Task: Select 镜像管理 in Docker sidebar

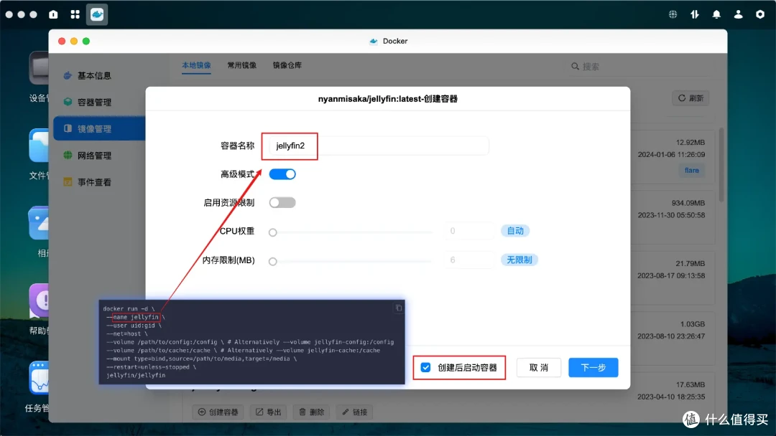Action: click(99, 129)
